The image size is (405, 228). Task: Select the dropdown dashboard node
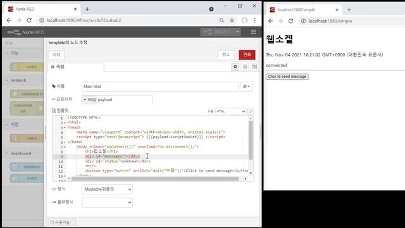tap(27, 167)
